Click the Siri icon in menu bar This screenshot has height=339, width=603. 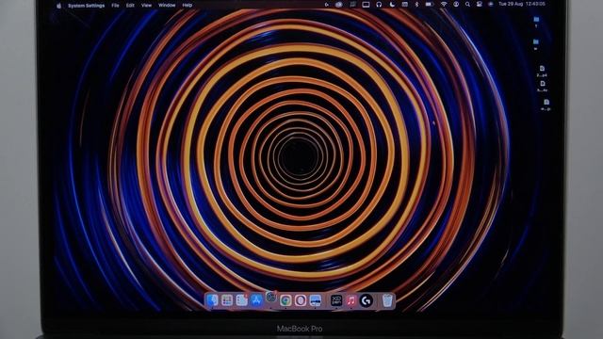coord(491,4)
